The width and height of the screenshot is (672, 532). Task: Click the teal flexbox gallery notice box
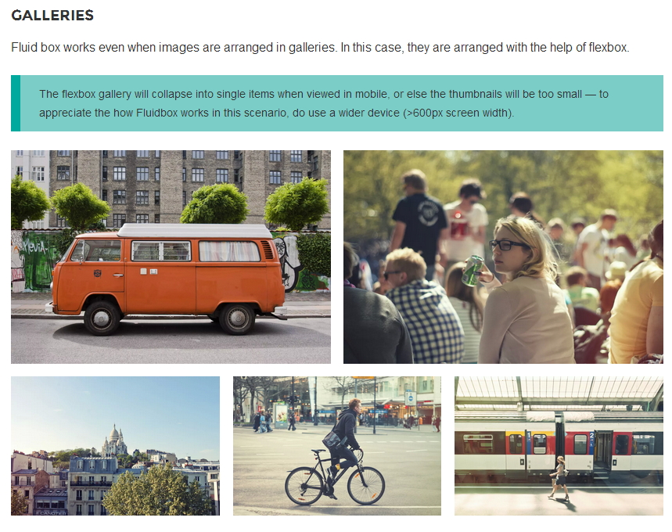tap(337, 103)
